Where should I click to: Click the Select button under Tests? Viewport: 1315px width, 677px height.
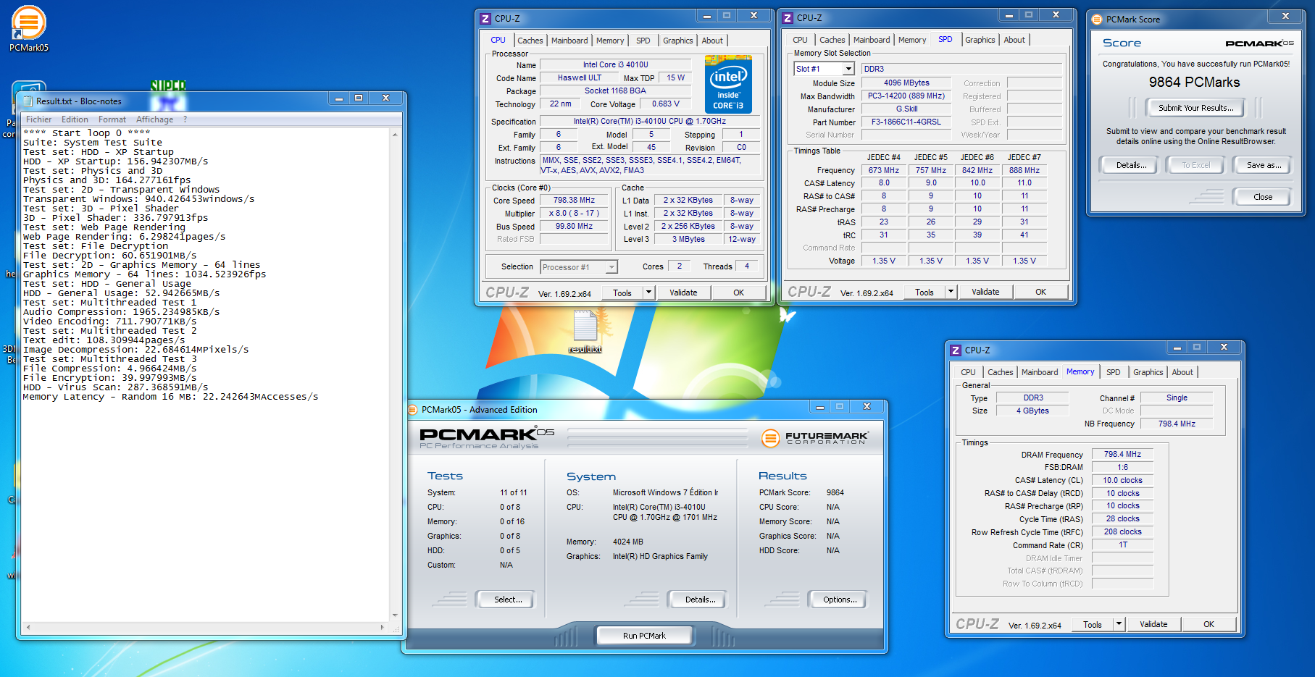(507, 600)
